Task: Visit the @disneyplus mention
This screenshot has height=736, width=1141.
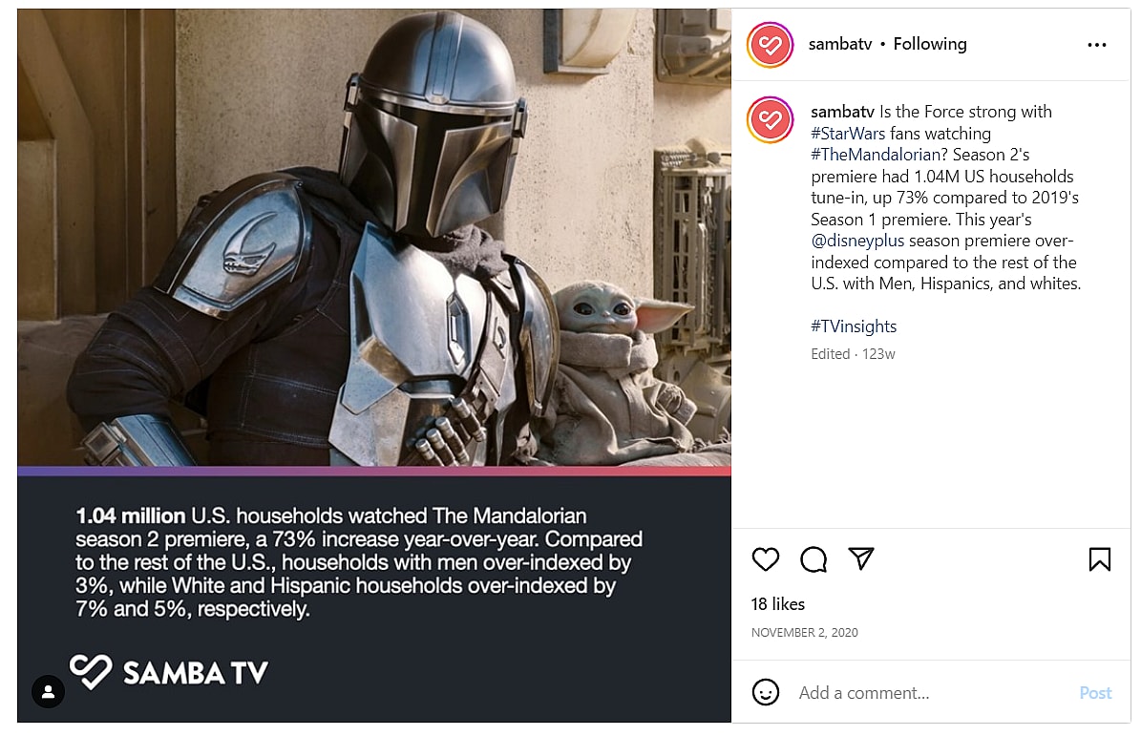Action: (x=857, y=241)
